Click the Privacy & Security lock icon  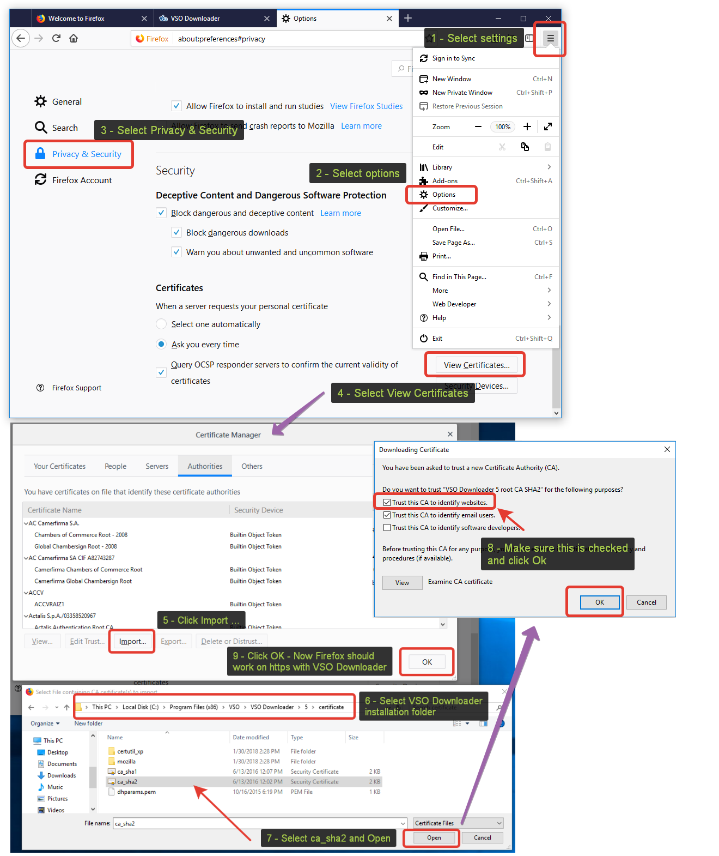(x=40, y=154)
